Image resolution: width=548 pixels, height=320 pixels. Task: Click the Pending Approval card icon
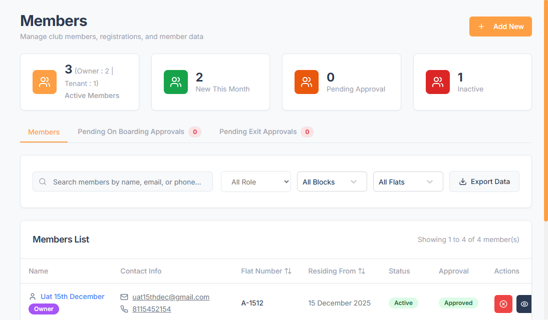click(x=307, y=82)
